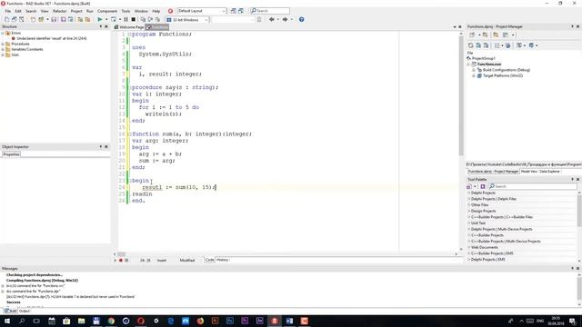Click the editor horizontal scrollbar thumb
Image resolution: width=582 pixels, height=327 pixels.
click(121, 254)
